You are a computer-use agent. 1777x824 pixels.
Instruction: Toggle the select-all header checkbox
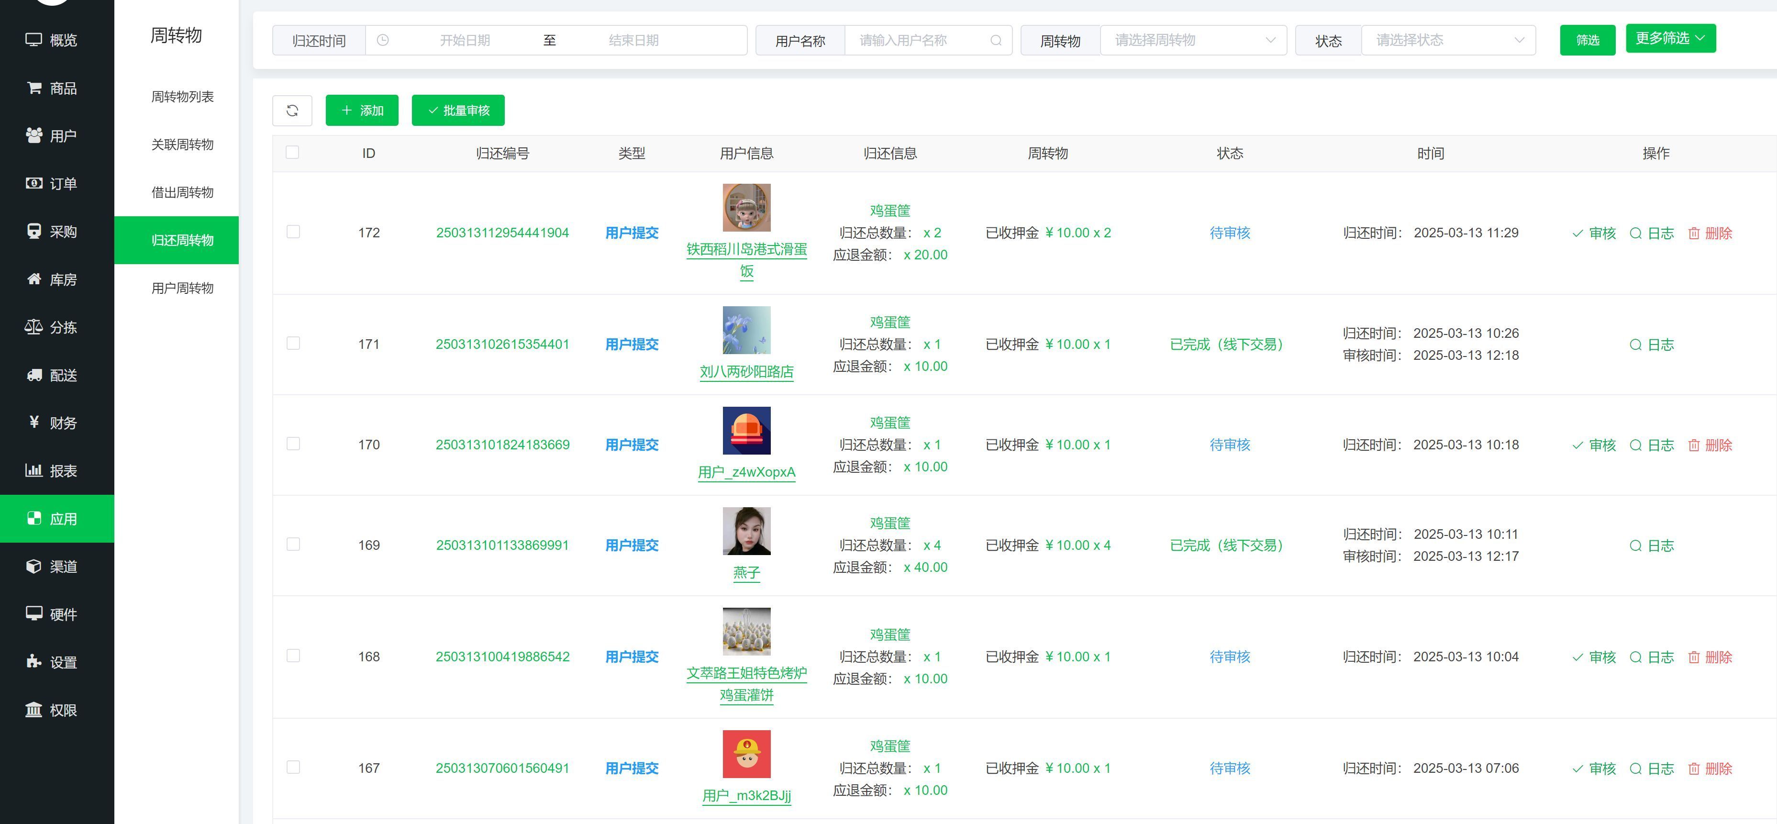[292, 153]
